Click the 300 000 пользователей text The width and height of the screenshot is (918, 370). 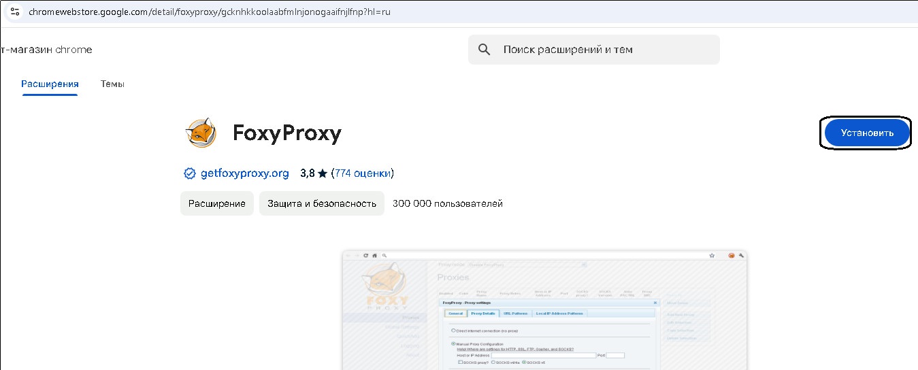[448, 203]
